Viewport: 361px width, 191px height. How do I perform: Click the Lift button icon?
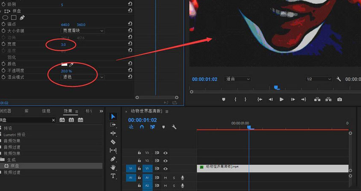click(x=317, y=100)
